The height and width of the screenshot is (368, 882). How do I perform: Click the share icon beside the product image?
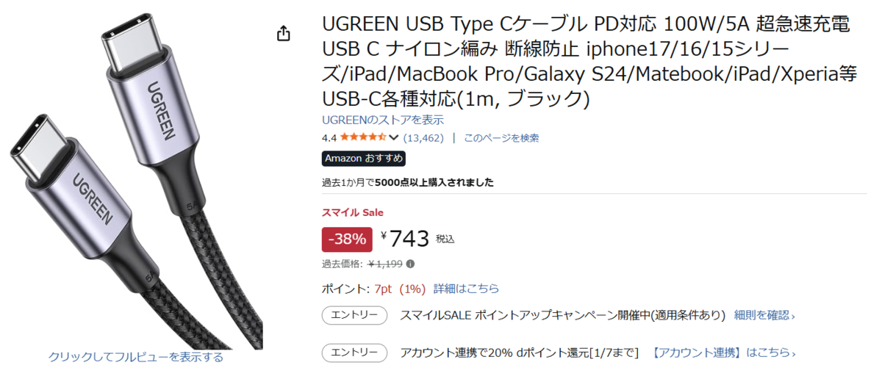(x=284, y=35)
